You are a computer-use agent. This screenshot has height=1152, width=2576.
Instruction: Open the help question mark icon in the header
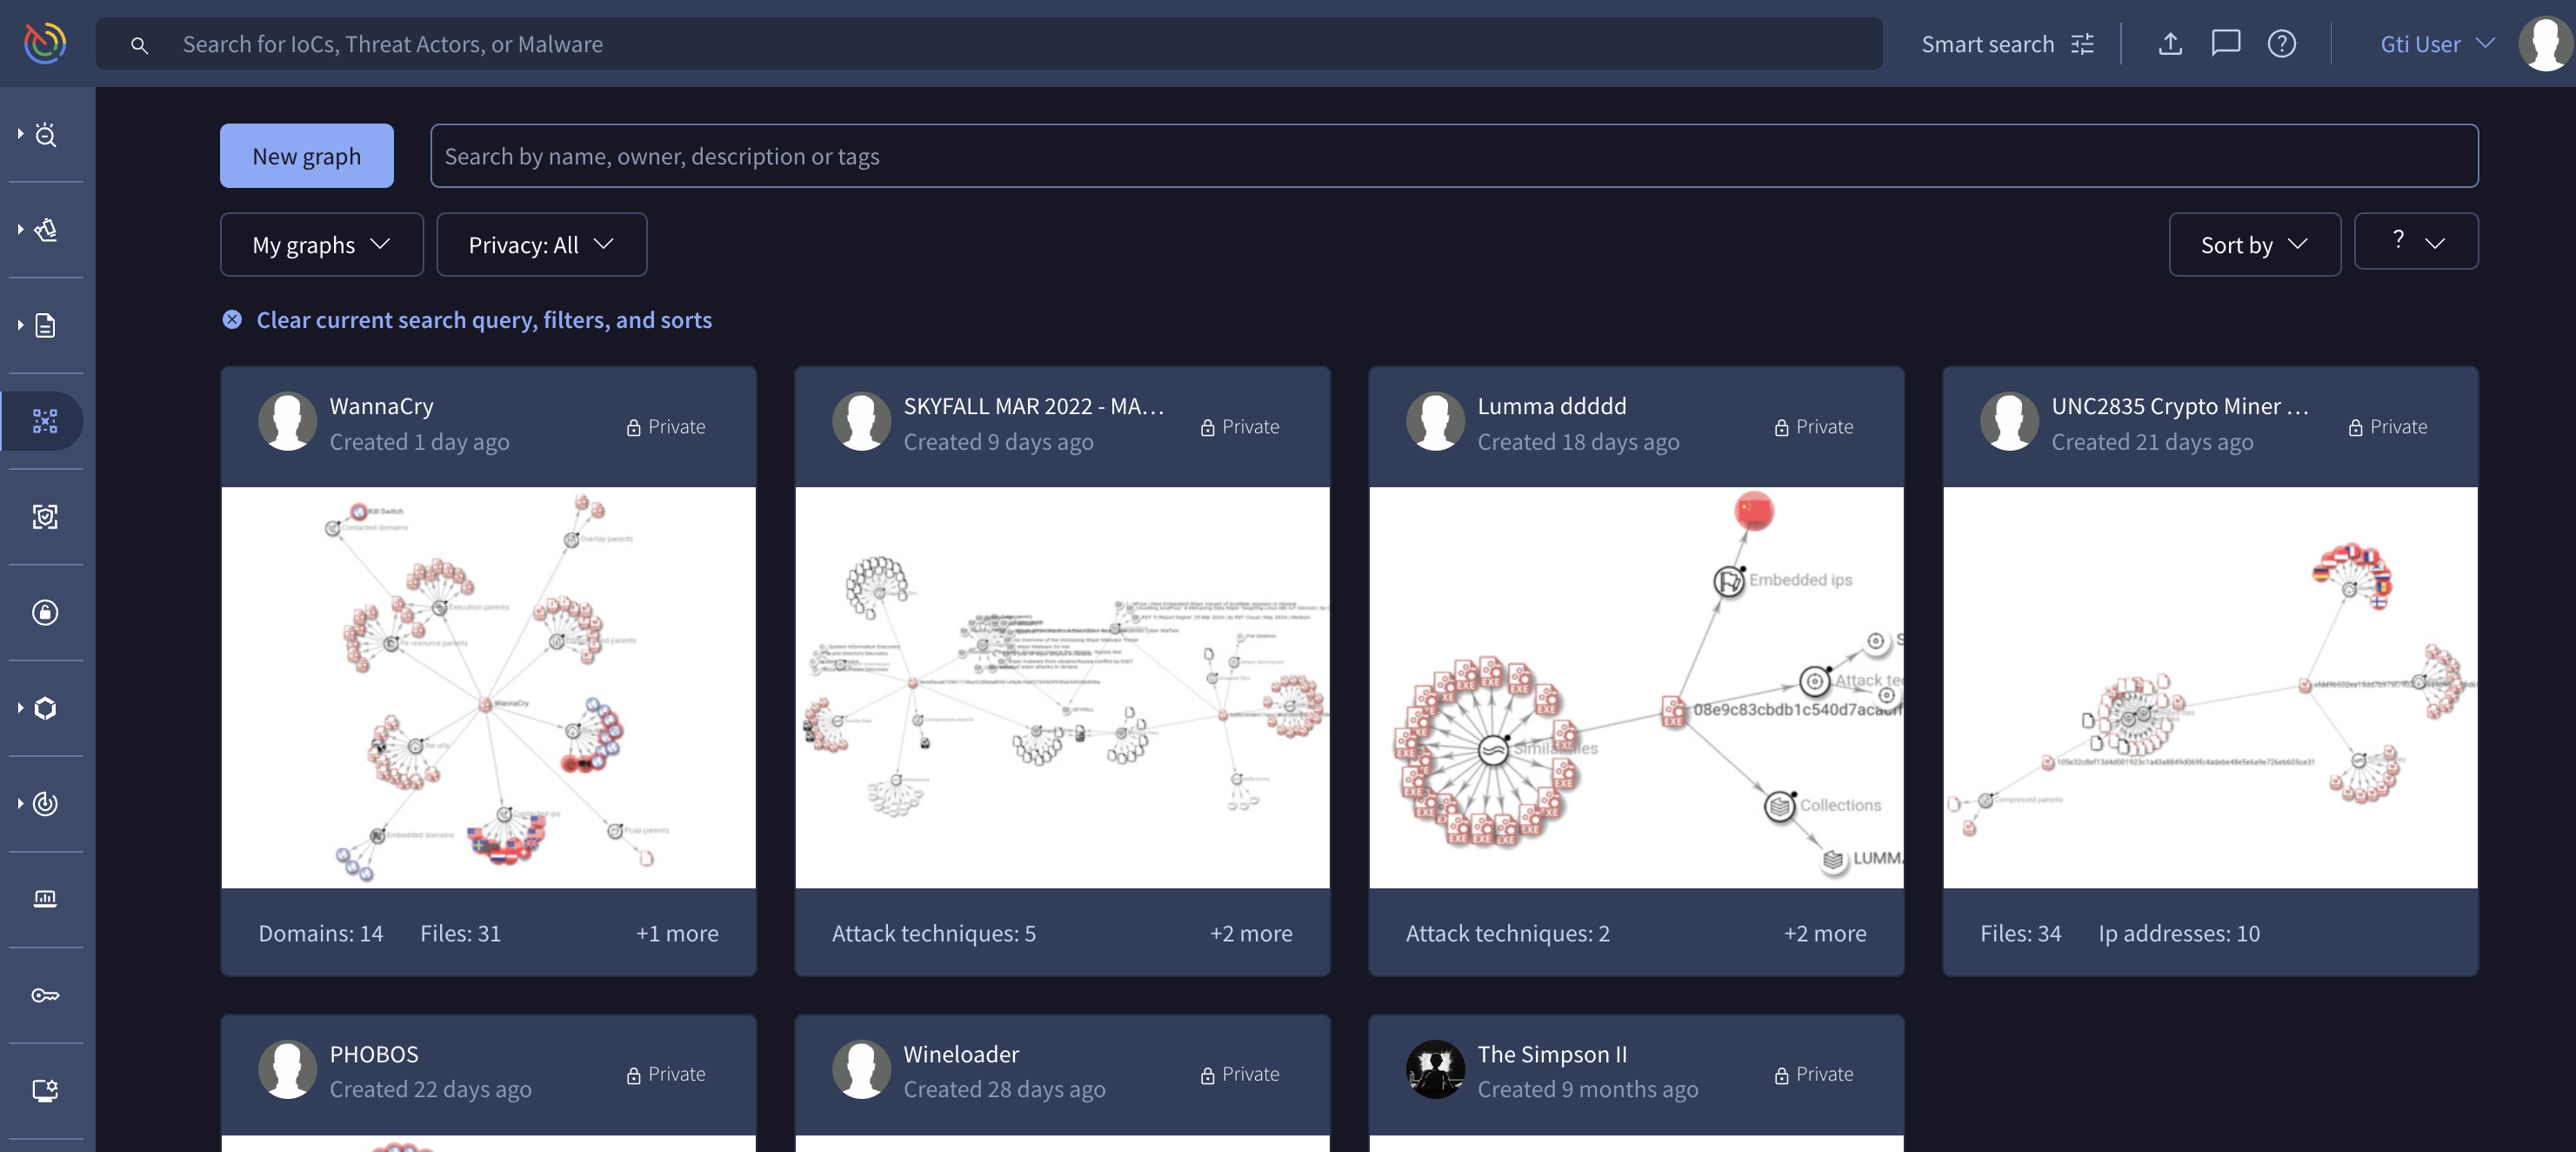pos(2281,44)
